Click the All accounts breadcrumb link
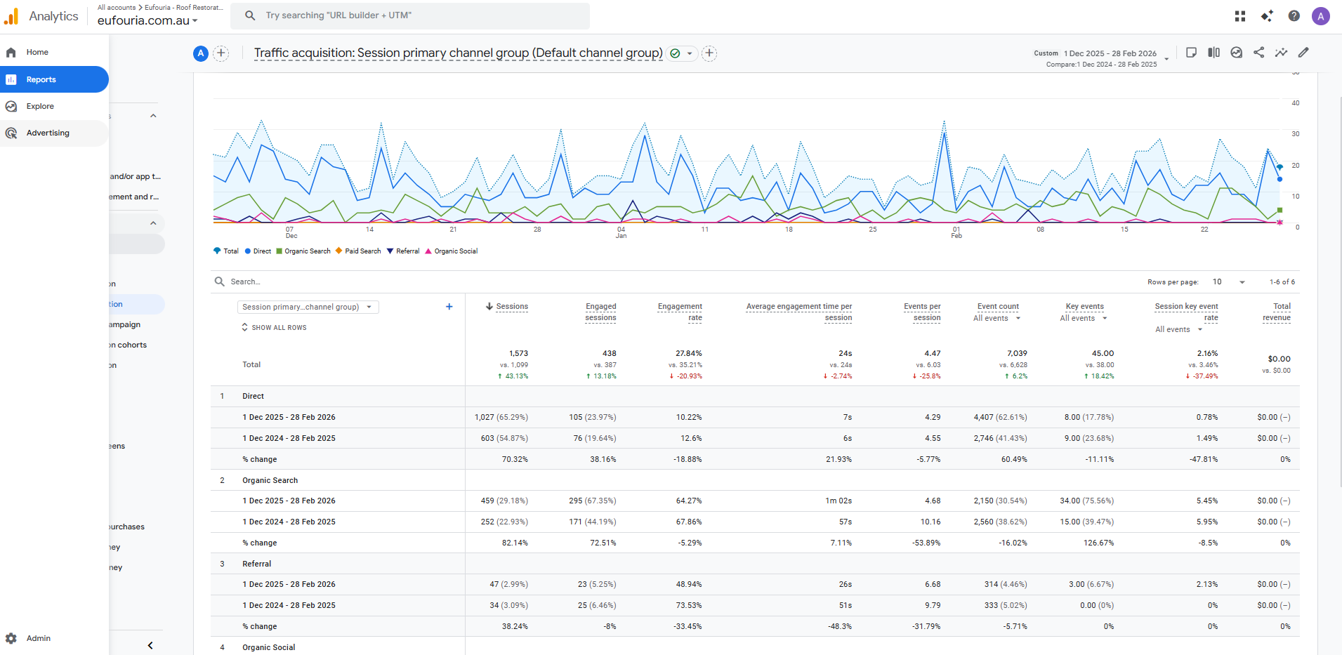 pos(117,8)
